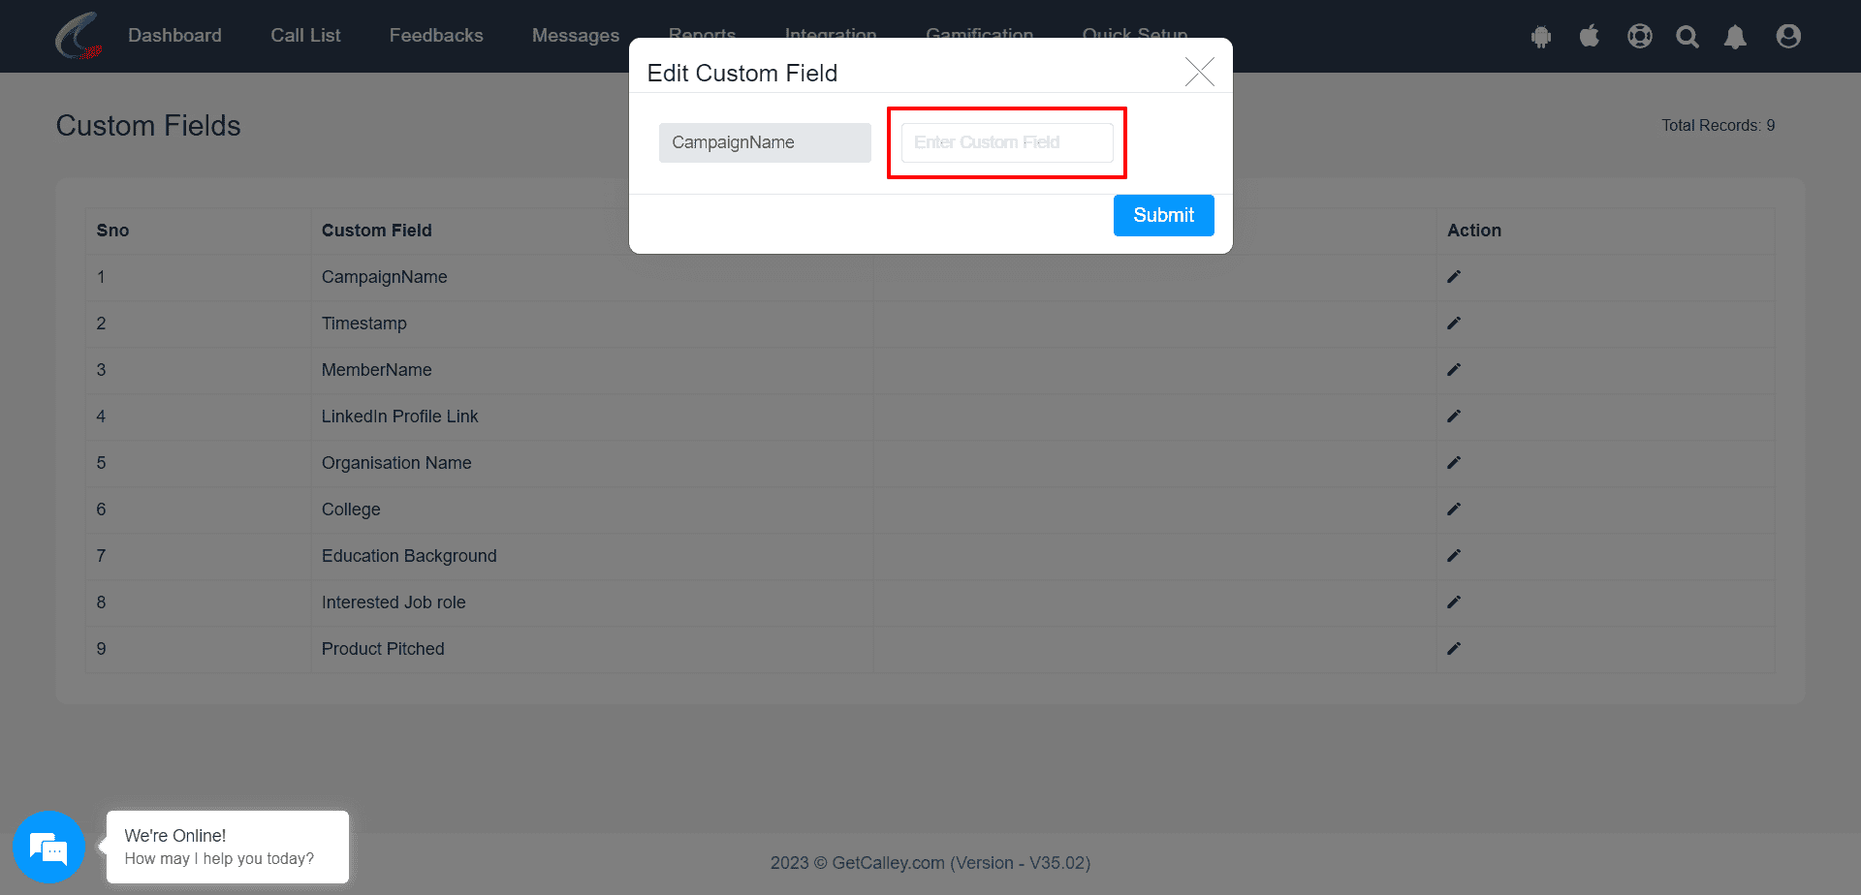Open the Feedbacks menu item
1861x895 pixels.
click(x=436, y=36)
